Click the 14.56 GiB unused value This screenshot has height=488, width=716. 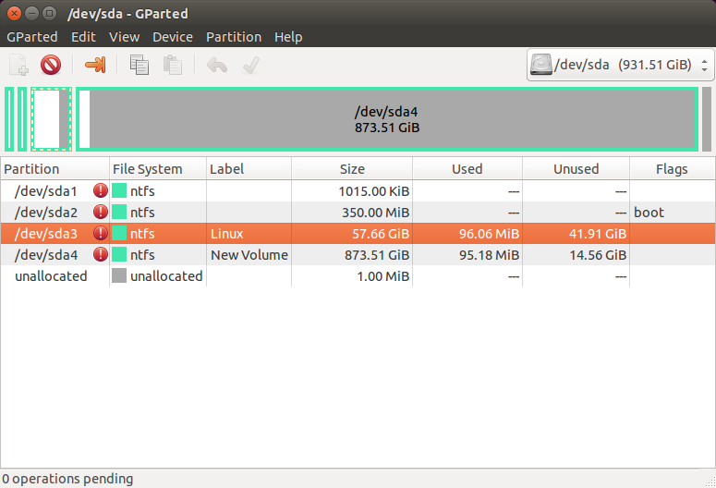[x=598, y=255]
